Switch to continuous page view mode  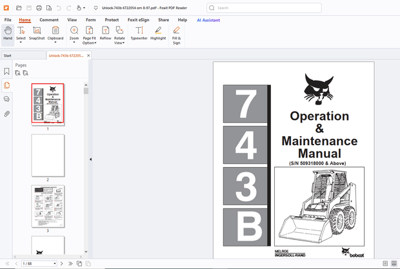pyautogui.click(x=394, y=263)
